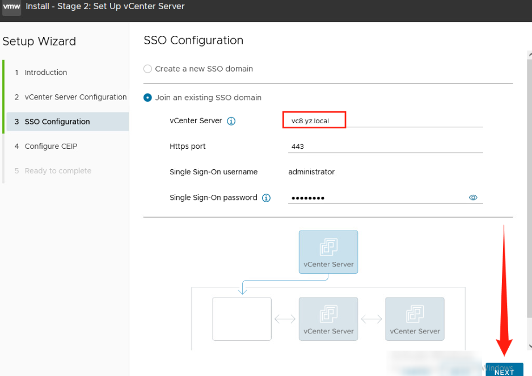Screen dimensions: 532x376
Task: Click the left double-arrow connector in diagram
Action: 284,319
